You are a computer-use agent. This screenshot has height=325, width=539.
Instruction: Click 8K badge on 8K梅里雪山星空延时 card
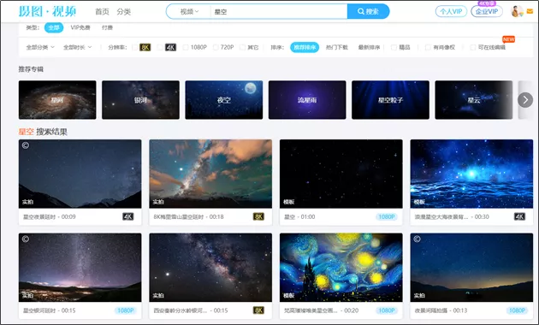tap(258, 216)
